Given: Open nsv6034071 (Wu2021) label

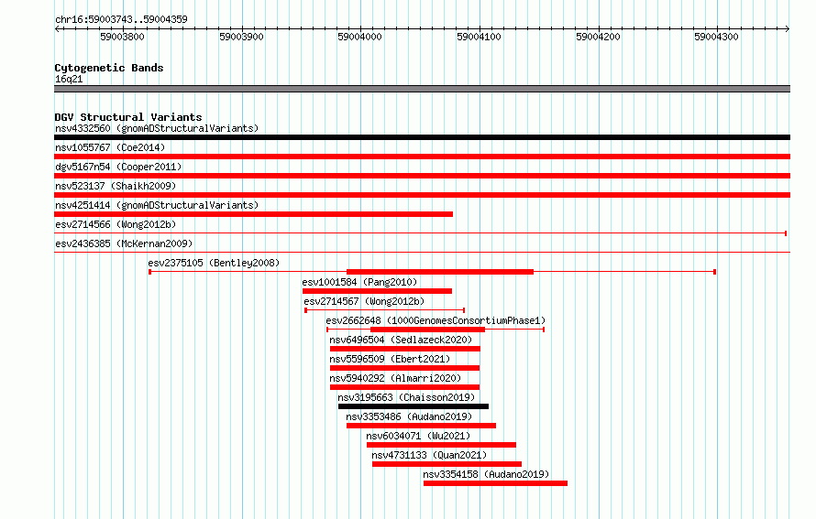Looking at the screenshot, I should click(x=418, y=436).
